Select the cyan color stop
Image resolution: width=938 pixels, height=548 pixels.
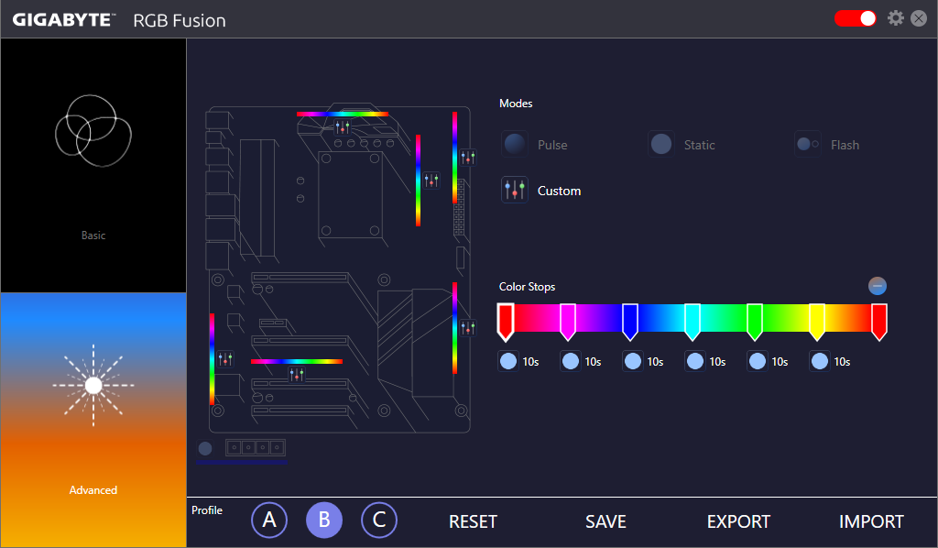pyautogui.click(x=693, y=322)
